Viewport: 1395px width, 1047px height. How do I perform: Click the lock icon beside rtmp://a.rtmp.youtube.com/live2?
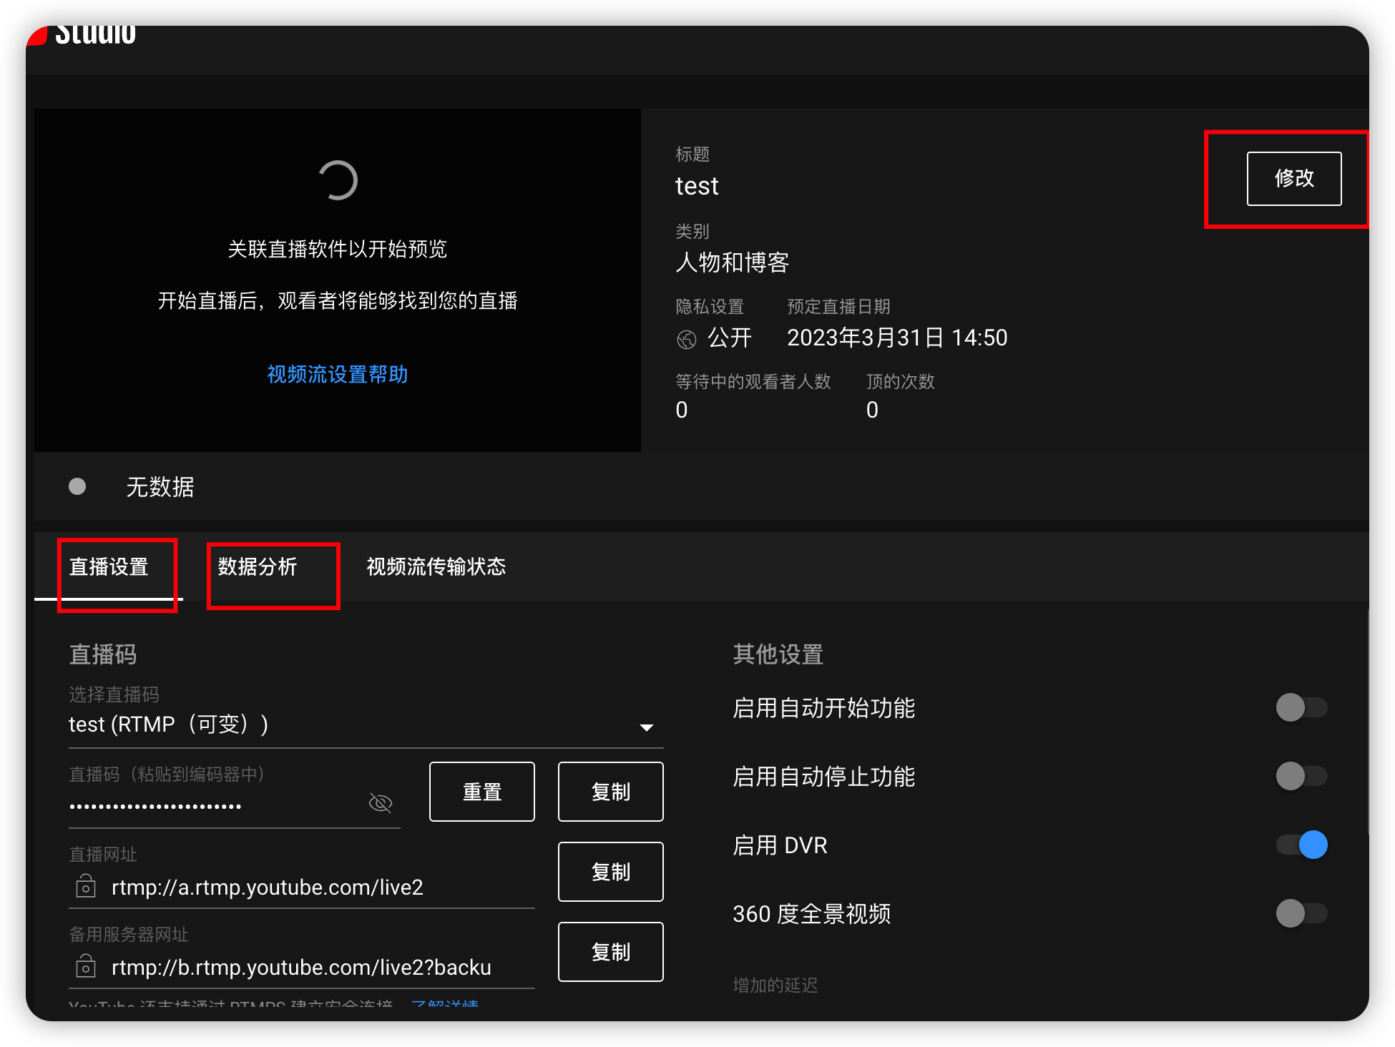coord(86,887)
